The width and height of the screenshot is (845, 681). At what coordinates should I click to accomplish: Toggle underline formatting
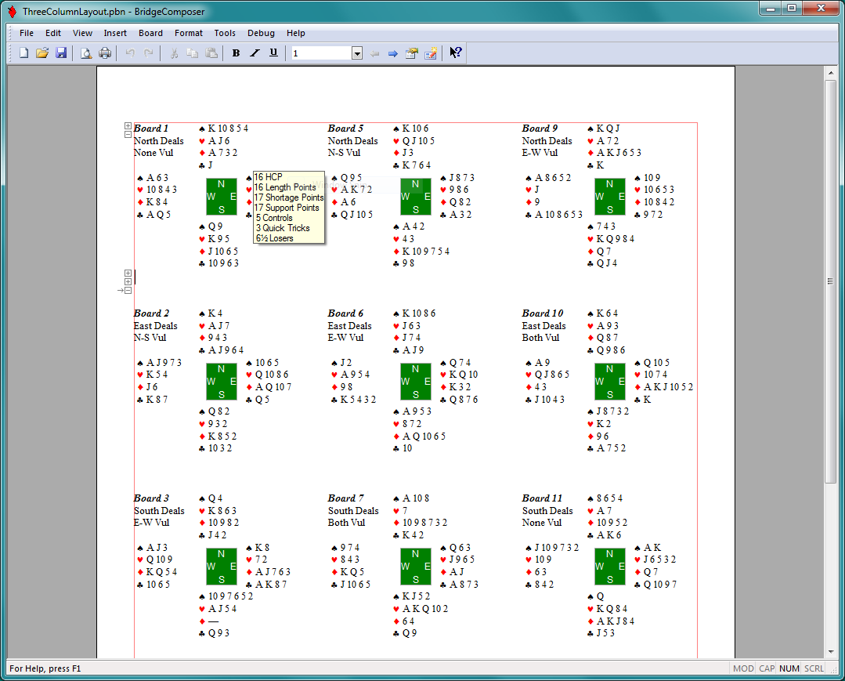pyautogui.click(x=273, y=53)
